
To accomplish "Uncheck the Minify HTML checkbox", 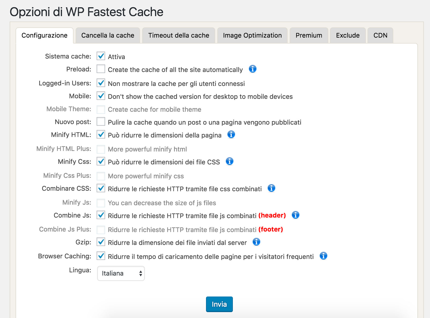I will [x=101, y=135].
